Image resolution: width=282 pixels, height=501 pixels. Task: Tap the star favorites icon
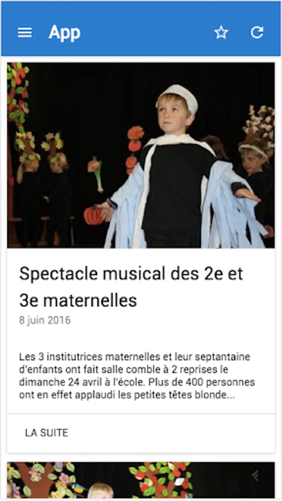pyautogui.click(x=221, y=32)
